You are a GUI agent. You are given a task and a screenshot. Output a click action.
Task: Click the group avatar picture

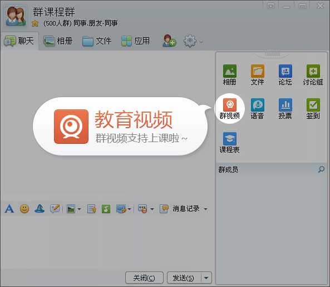(x=16, y=16)
